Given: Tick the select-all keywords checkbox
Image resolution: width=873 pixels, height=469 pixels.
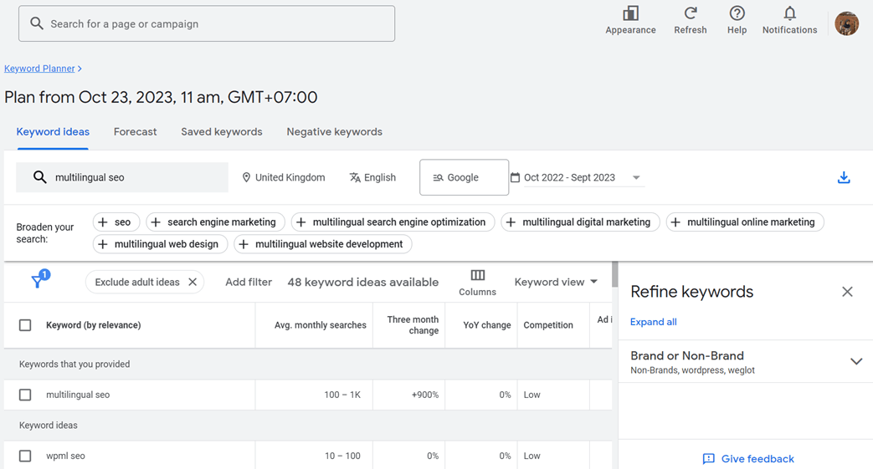Looking at the screenshot, I should [25, 325].
